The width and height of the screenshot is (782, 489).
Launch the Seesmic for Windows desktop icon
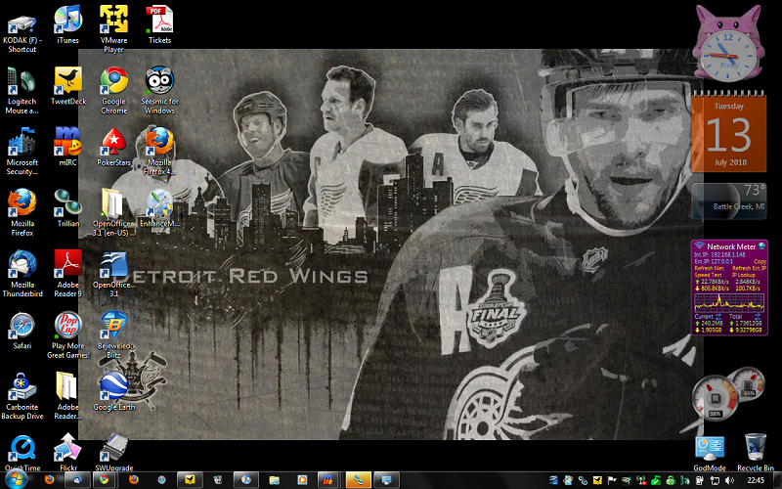(x=159, y=91)
